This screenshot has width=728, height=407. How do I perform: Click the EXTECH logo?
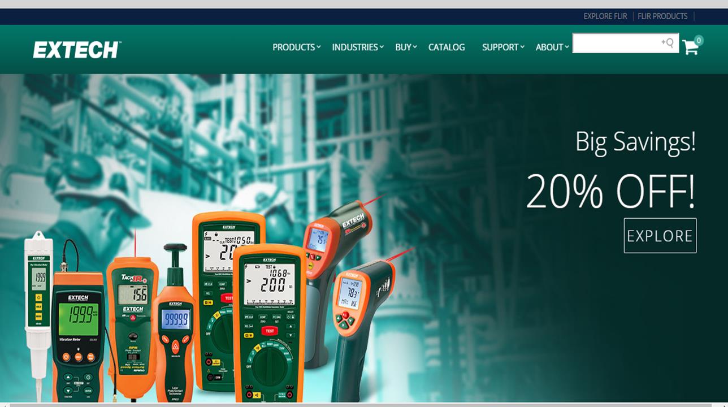pos(77,49)
